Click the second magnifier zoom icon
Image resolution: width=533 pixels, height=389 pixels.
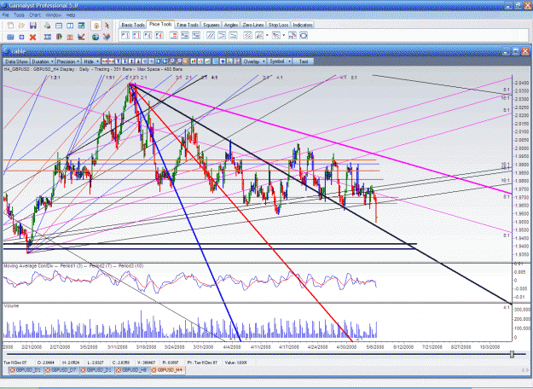point(179,61)
